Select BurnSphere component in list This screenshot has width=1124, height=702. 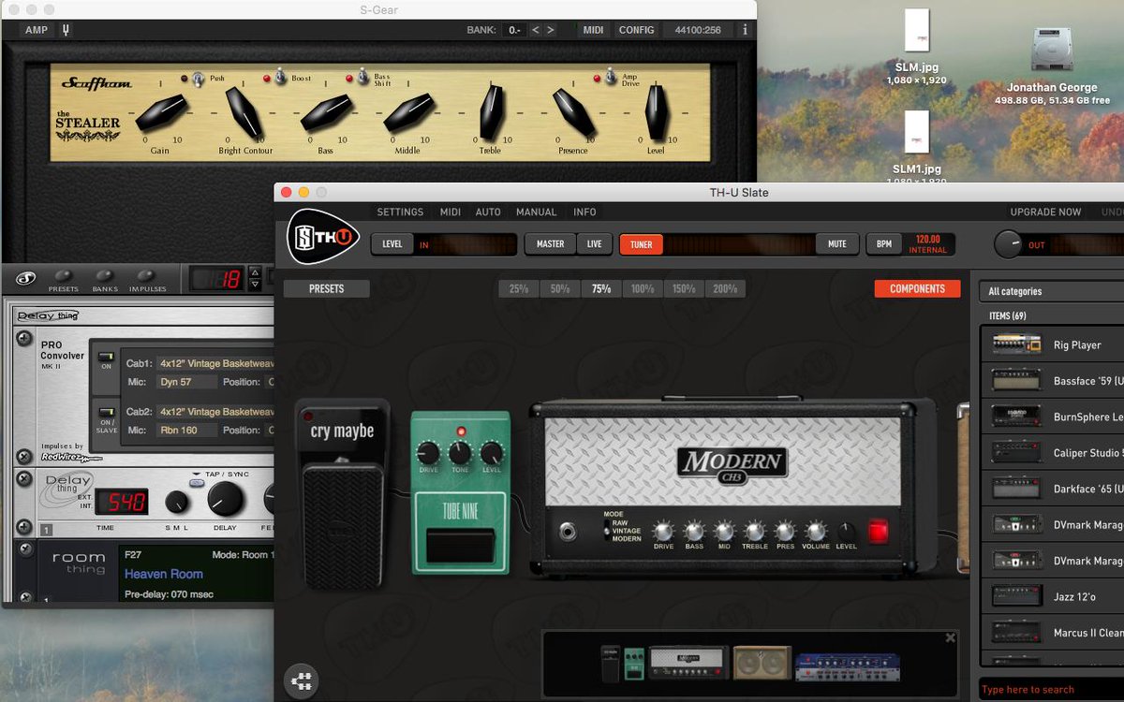click(1053, 417)
